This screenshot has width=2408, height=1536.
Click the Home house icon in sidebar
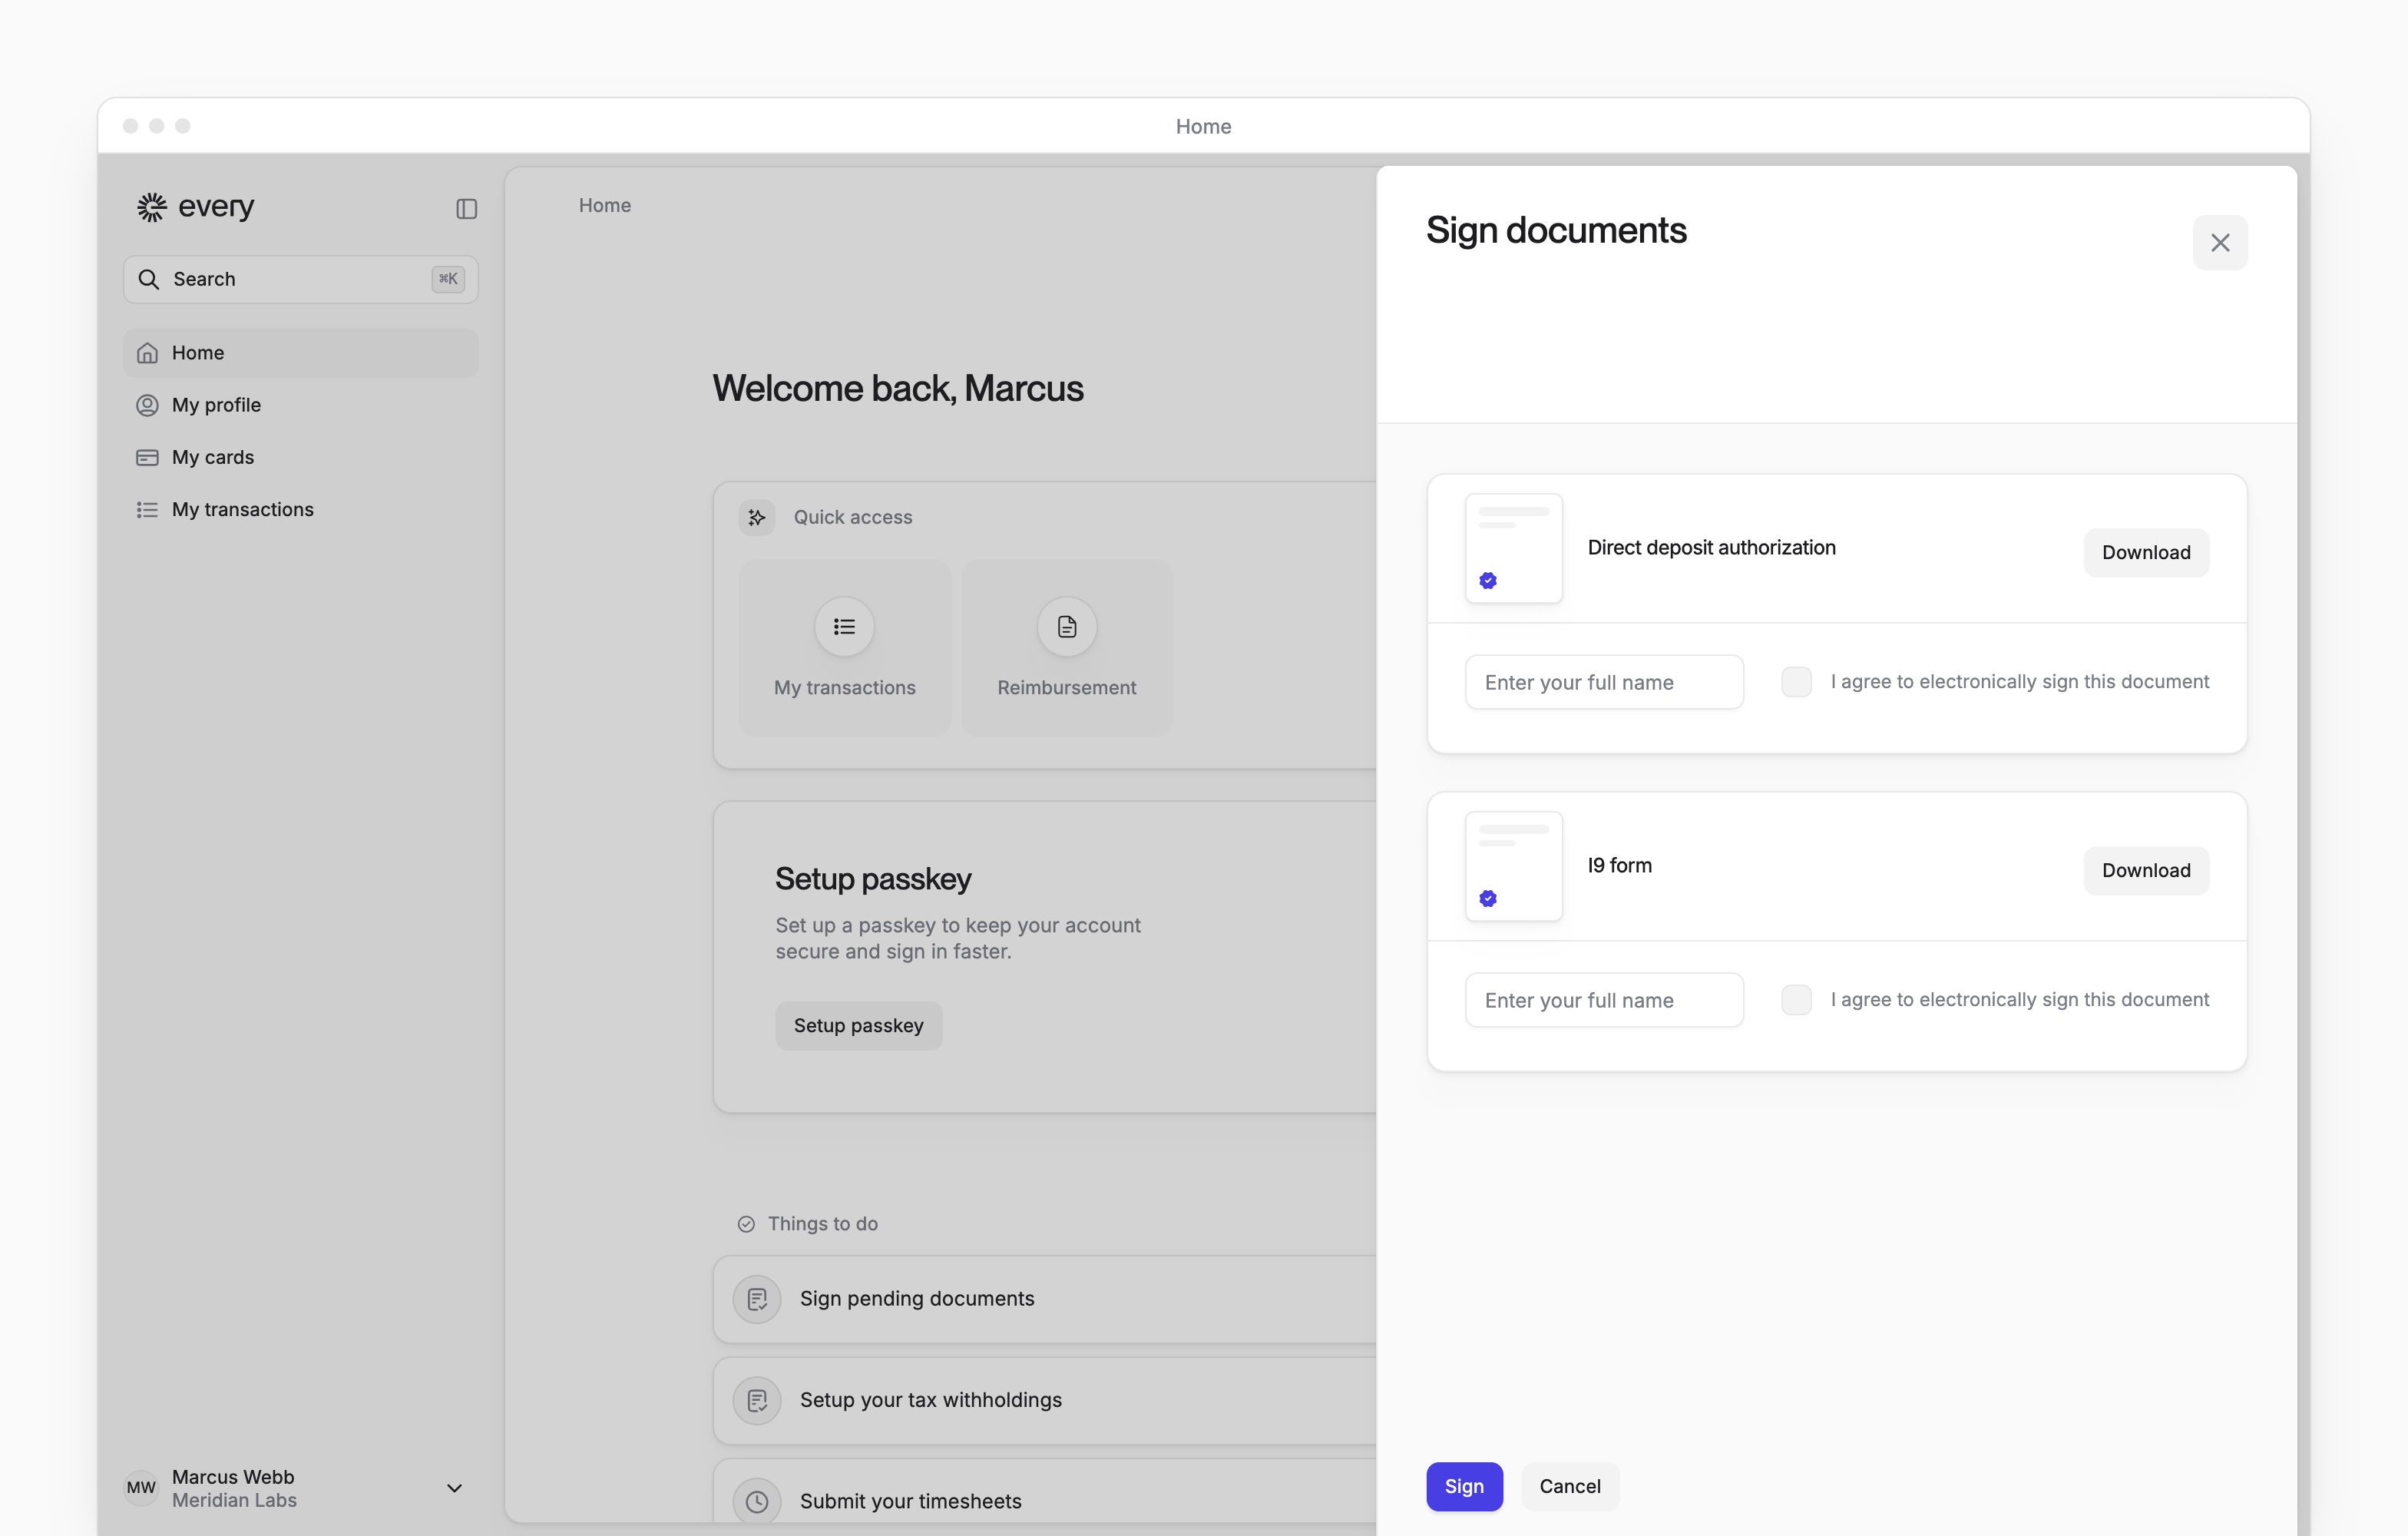coord(147,353)
